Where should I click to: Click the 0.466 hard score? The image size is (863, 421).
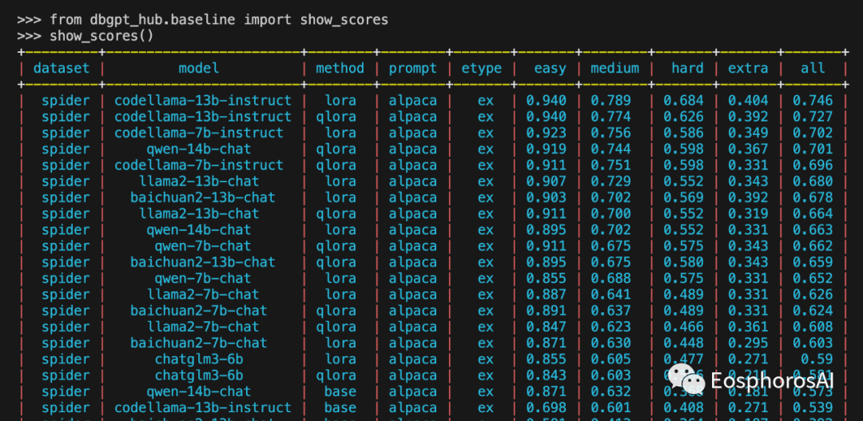click(683, 327)
